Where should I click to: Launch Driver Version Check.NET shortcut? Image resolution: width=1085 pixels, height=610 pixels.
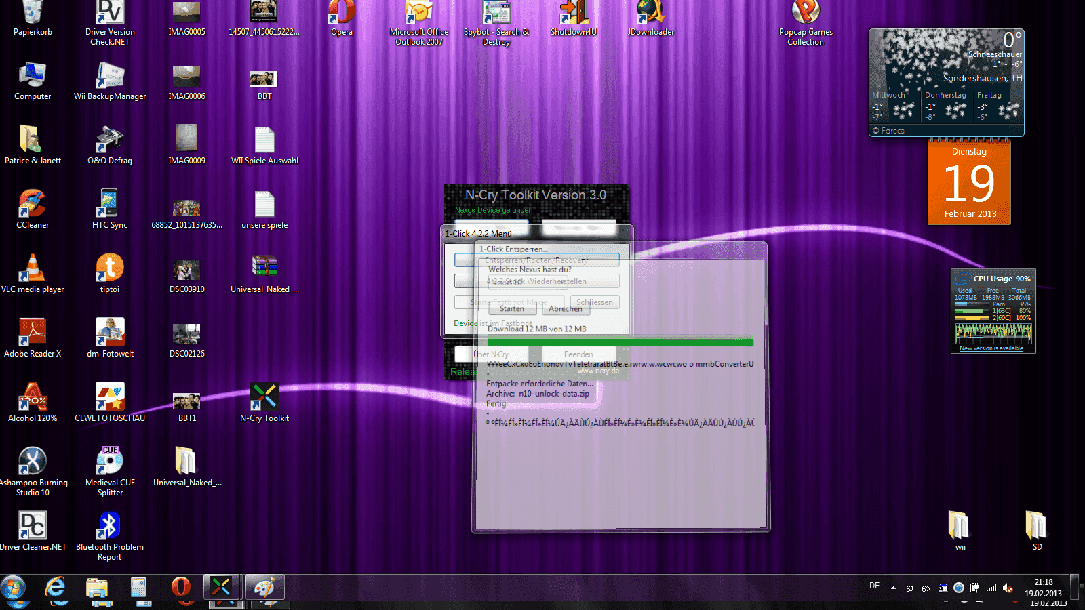pyautogui.click(x=110, y=12)
